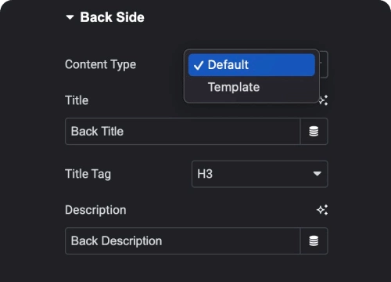Click the Title Tag dropdown arrow
The image size is (391, 282).
(x=317, y=174)
